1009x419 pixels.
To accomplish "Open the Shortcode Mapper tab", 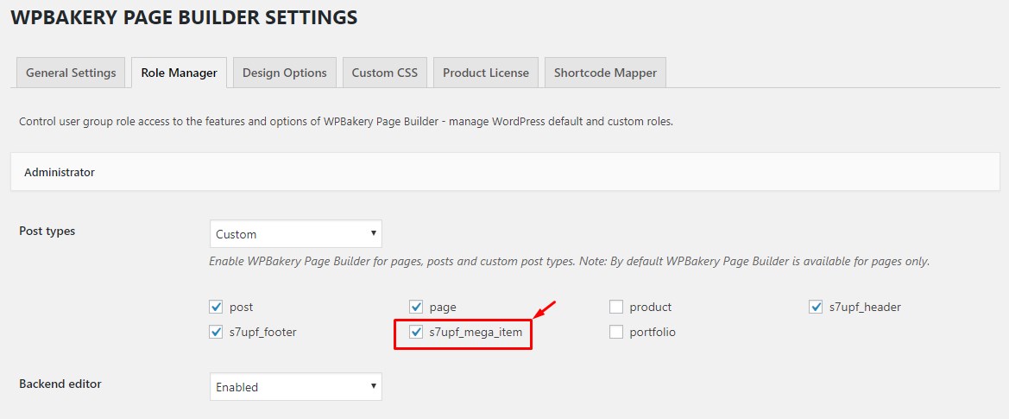I will coord(605,73).
